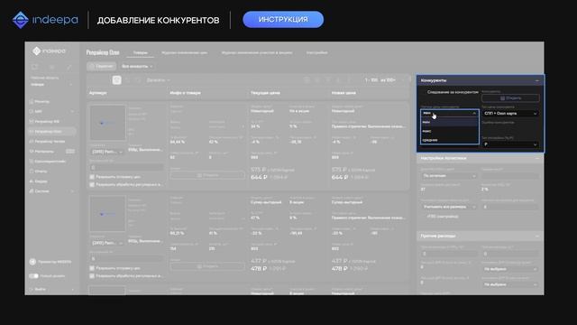Click Текущая цена column header

coord(265,93)
